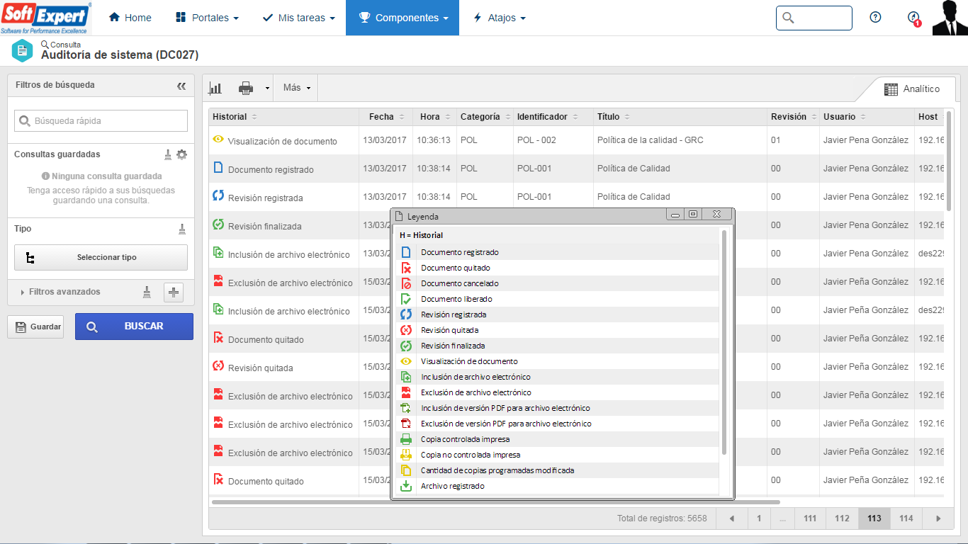Open the help question mark icon
The image size is (968, 544).
tap(875, 18)
